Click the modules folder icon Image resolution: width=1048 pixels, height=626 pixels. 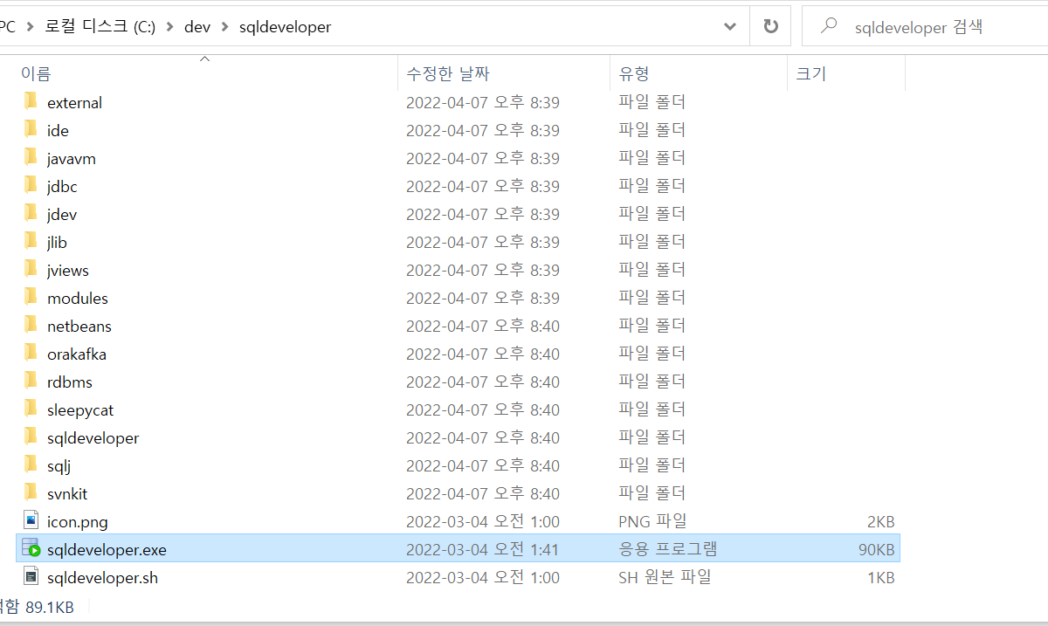pos(31,298)
